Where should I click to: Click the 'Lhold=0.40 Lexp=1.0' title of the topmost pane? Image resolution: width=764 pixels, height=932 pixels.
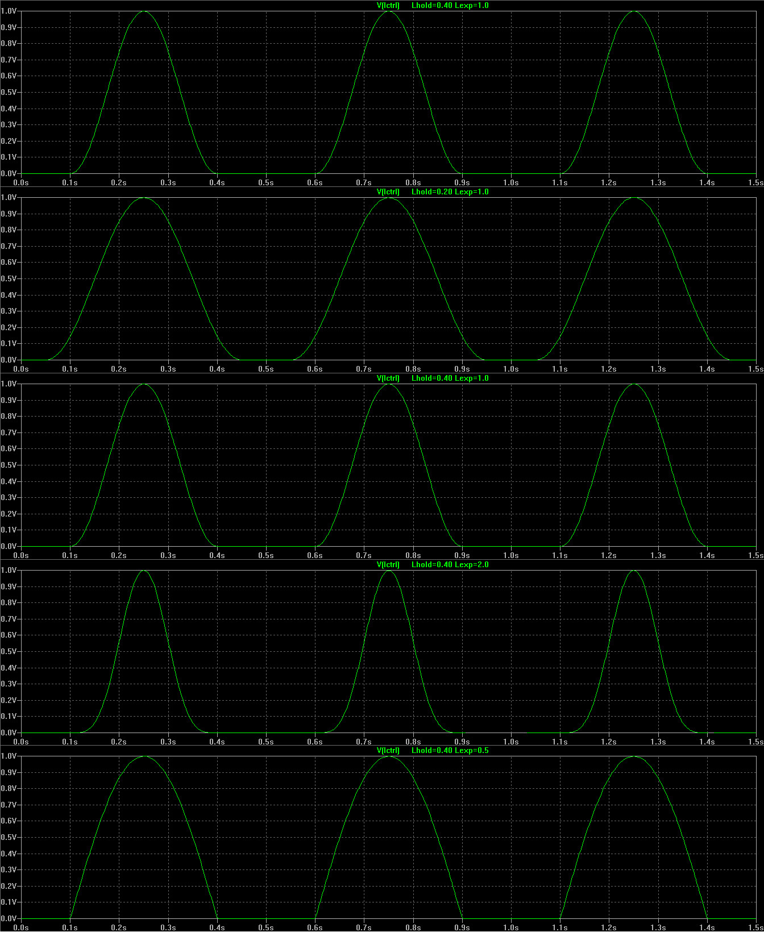pos(450,5)
